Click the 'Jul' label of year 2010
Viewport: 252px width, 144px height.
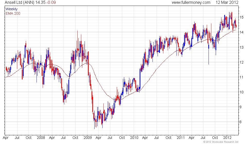click(x=156, y=138)
